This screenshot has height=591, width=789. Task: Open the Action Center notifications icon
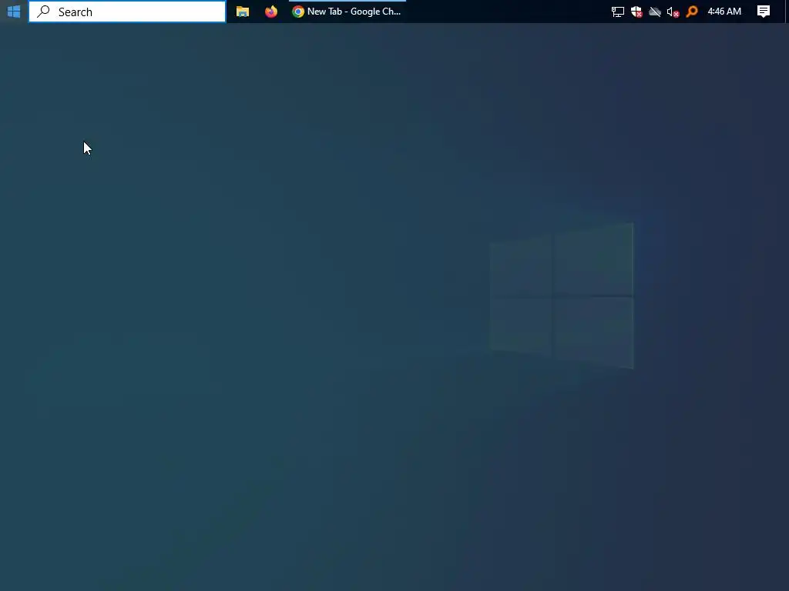(764, 11)
